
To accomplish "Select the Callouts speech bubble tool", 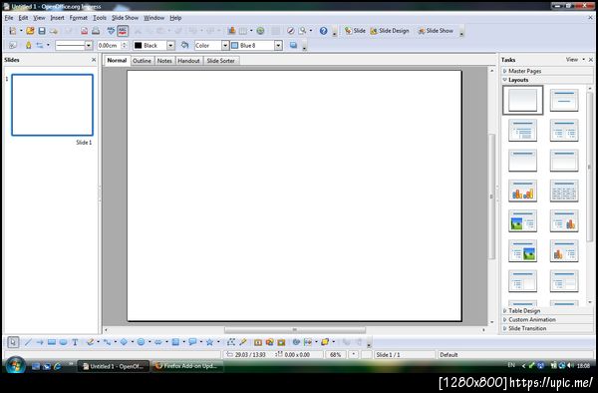I will coord(192,342).
